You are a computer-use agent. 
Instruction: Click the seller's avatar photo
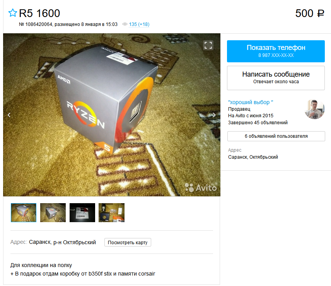314,109
